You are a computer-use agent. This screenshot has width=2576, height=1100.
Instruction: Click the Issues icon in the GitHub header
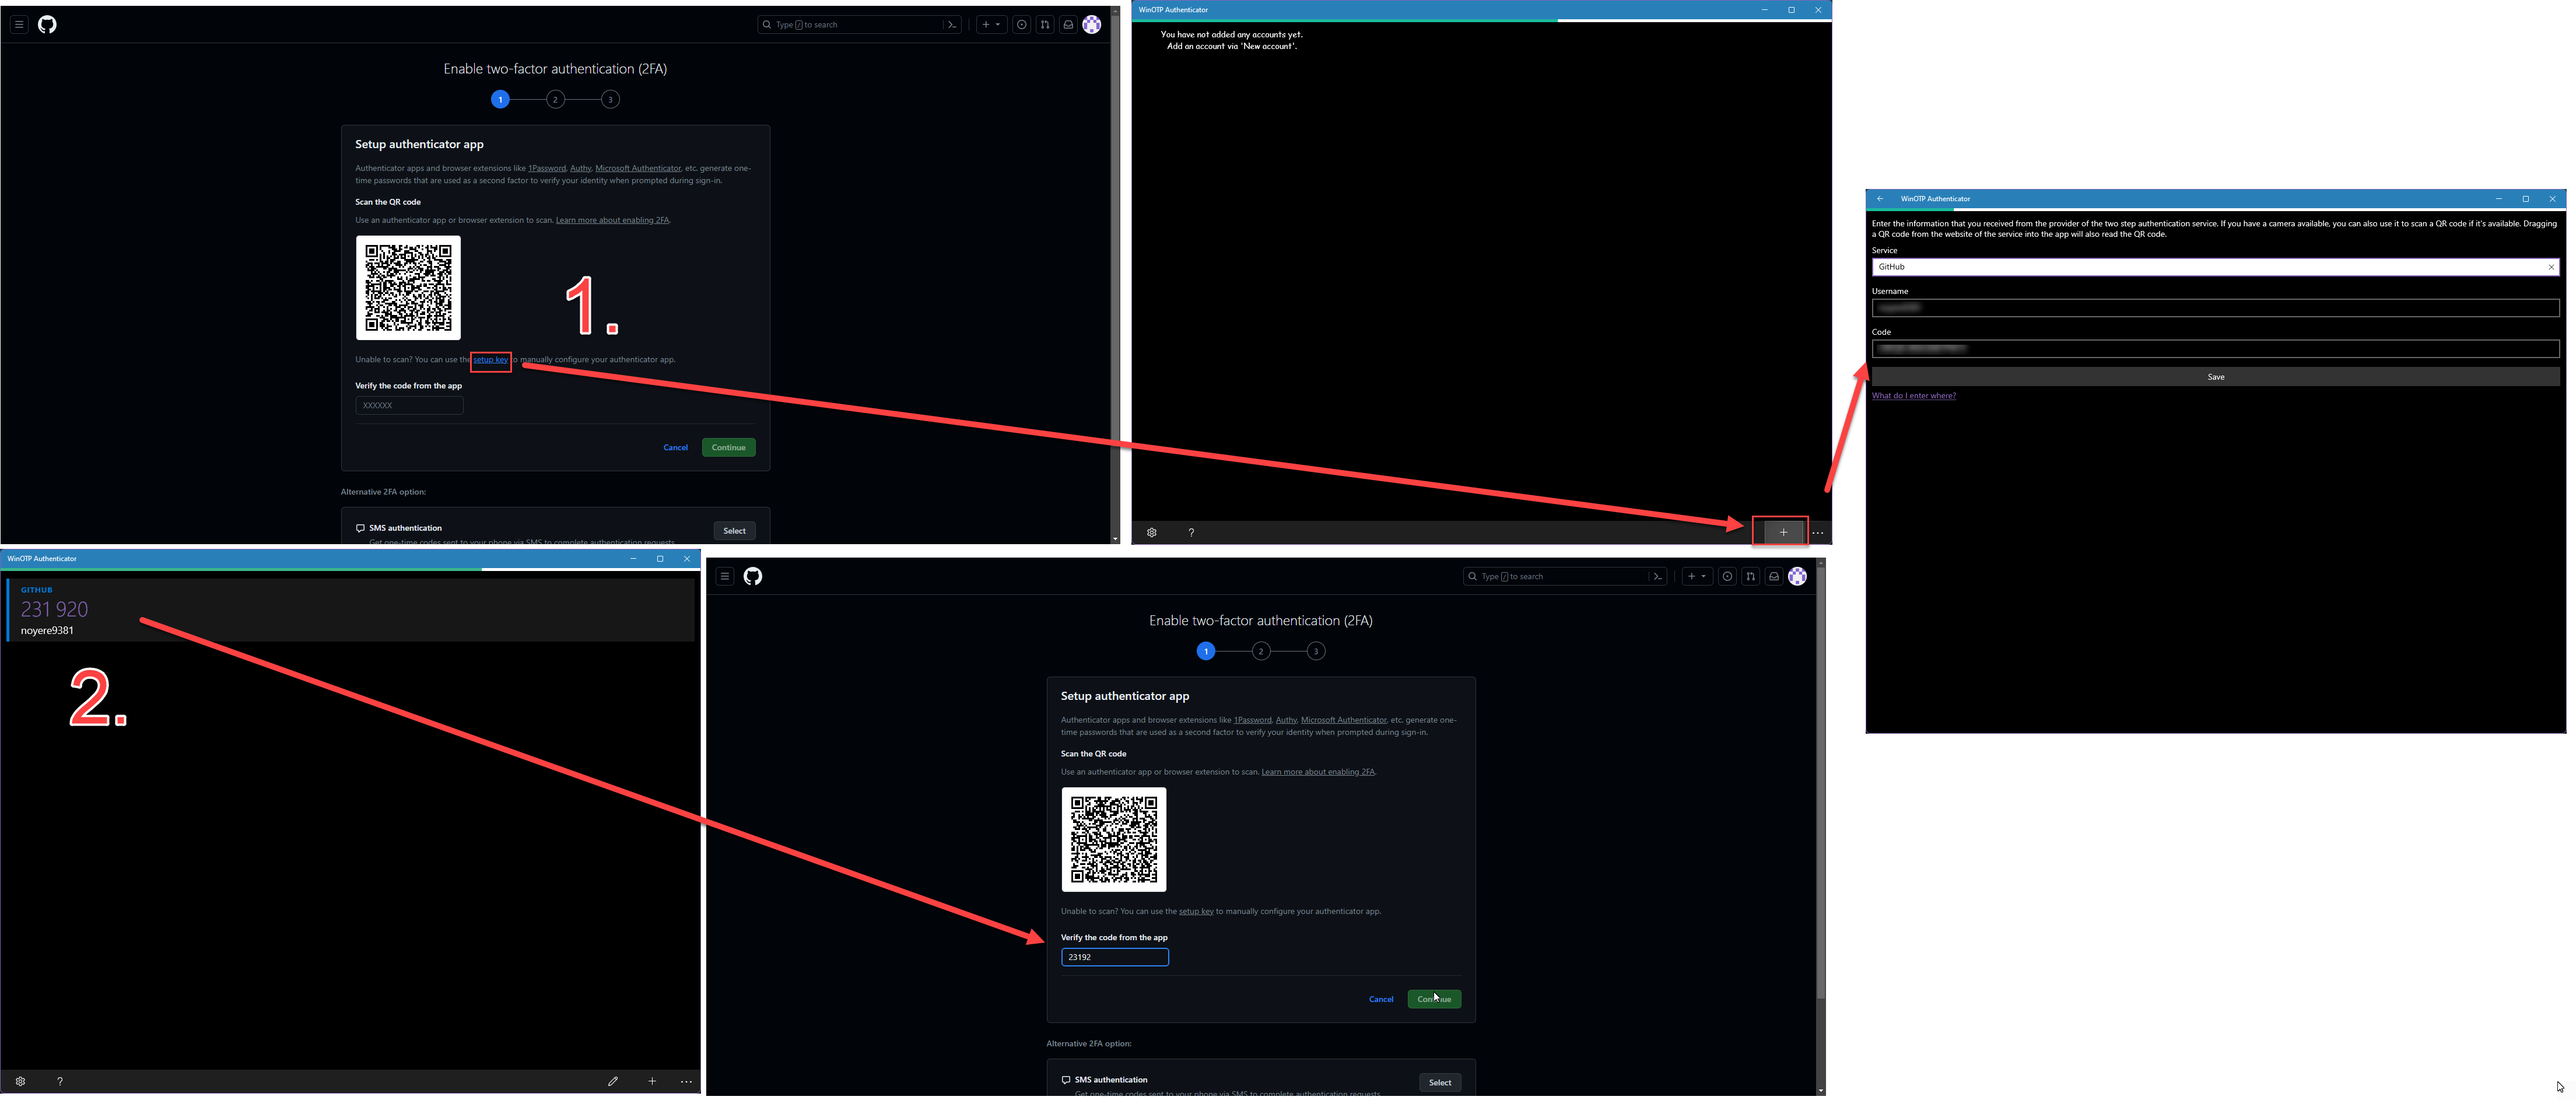1020,24
